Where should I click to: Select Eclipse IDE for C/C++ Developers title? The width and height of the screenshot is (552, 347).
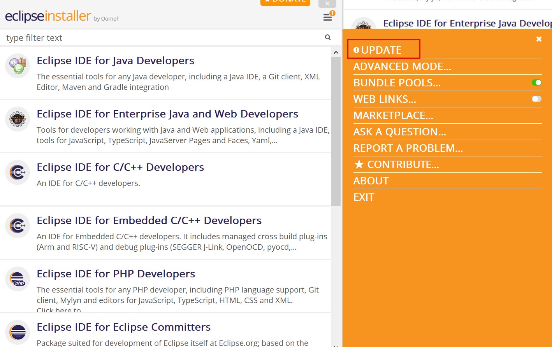tap(120, 167)
